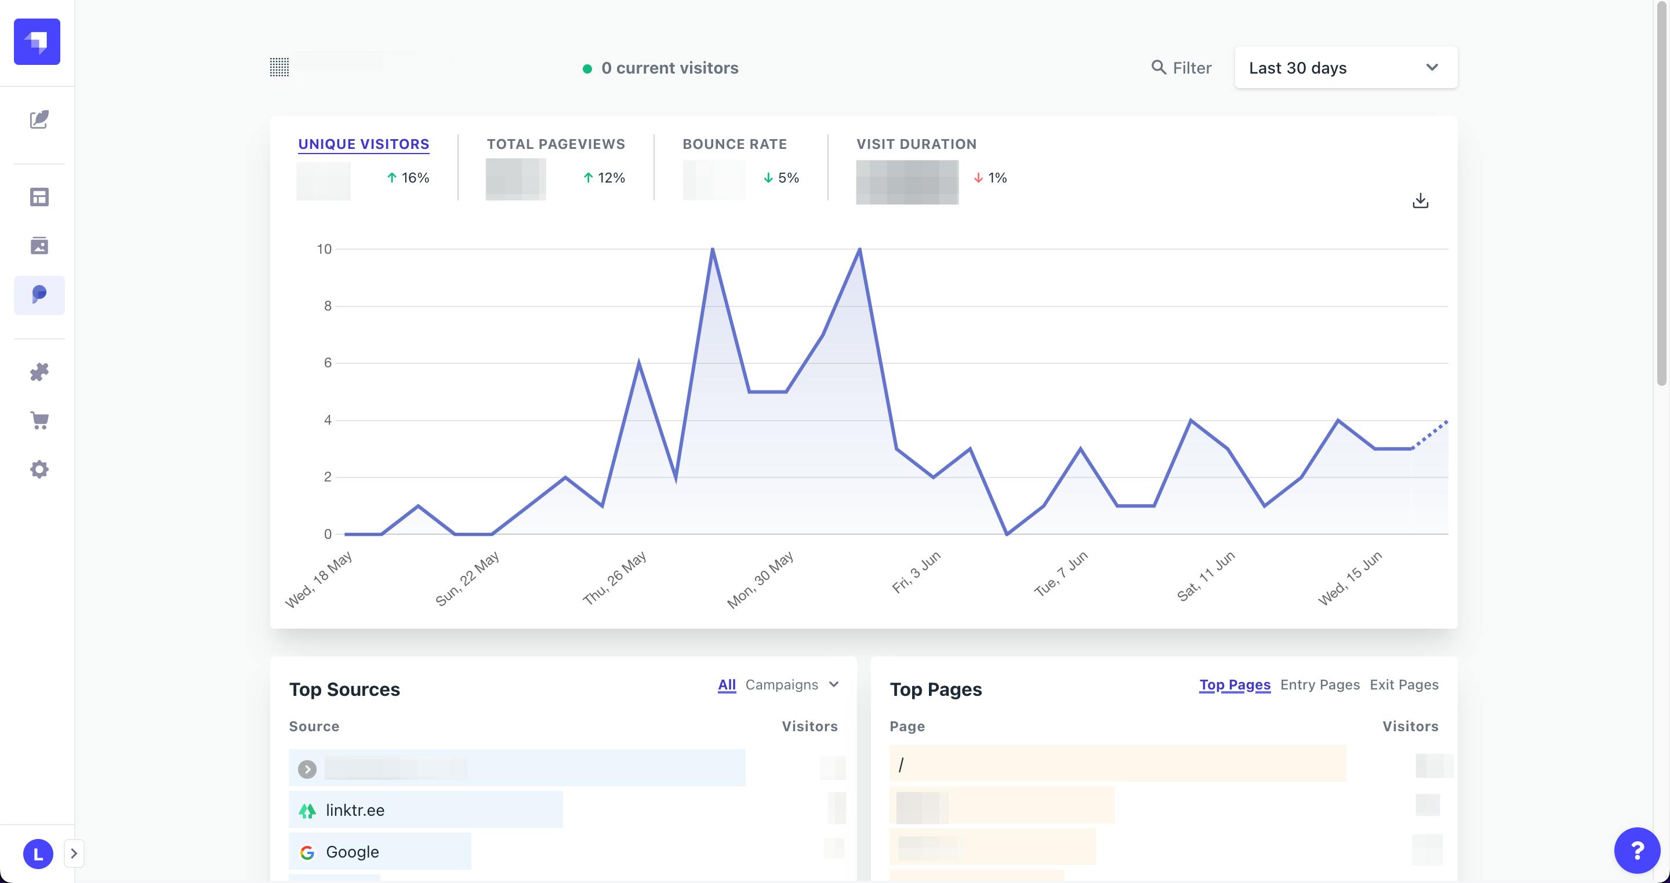1670x883 pixels.
Task: Open the plugins puzzle icon
Action: pyautogui.click(x=39, y=371)
